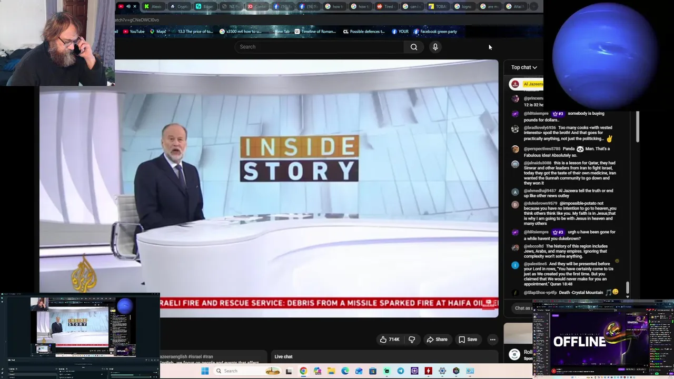Open the YOUR Facebook bookmark

coord(400,32)
